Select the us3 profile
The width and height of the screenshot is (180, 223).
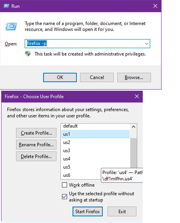(95, 151)
